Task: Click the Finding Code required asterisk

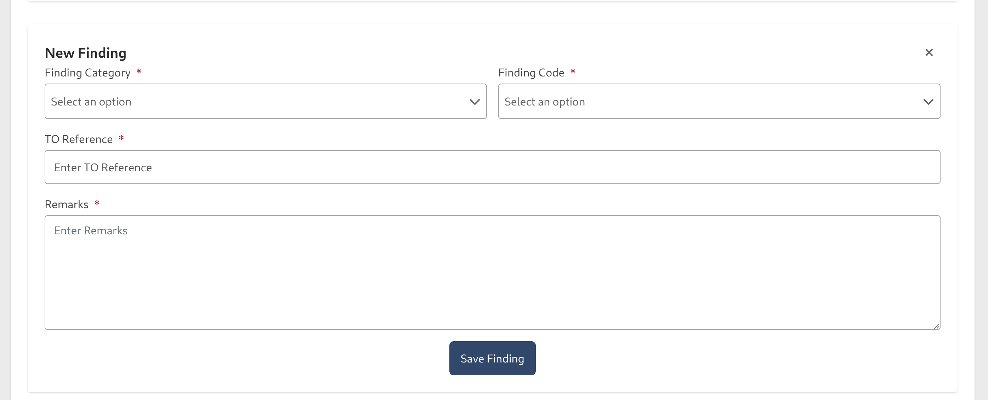Action: (573, 72)
